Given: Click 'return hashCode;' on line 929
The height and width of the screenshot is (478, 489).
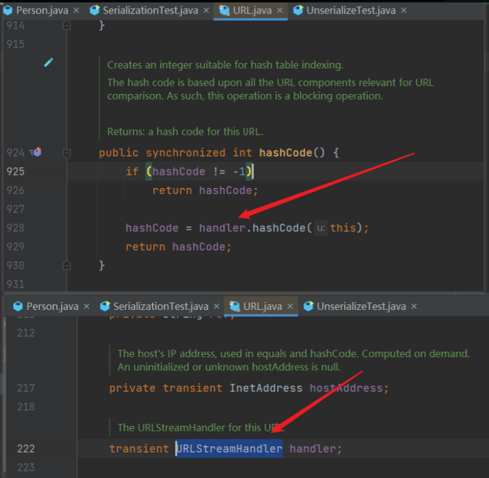Looking at the screenshot, I should pos(178,247).
